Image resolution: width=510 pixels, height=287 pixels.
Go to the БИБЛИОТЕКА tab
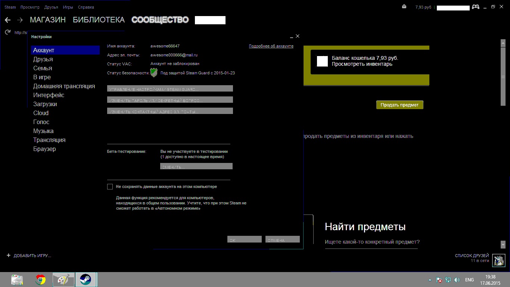[99, 20]
